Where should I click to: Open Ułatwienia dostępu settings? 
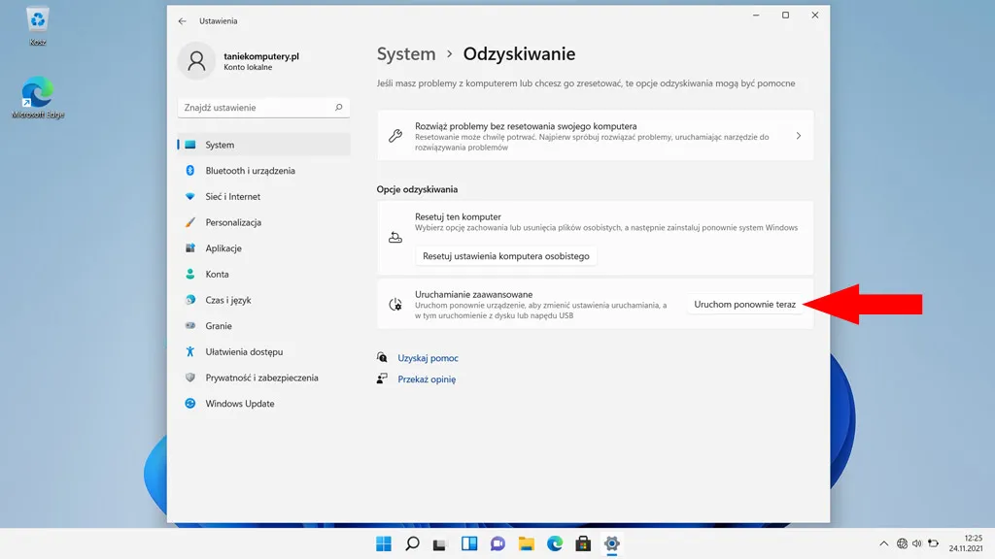click(x=263, y=351)
